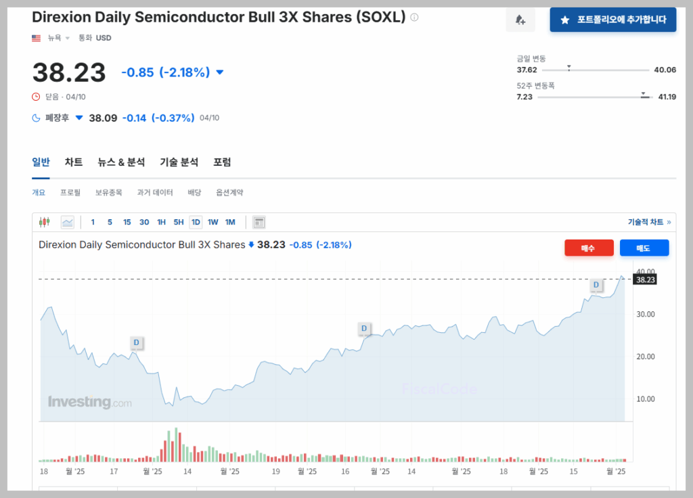
Task: Switch to the area chart style icon
Action: pyautogui.click(x=67, y=221)
